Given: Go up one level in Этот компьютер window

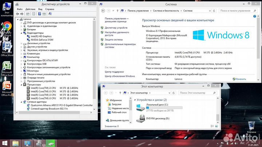Looking at the screenshot, I should point(120,93).
